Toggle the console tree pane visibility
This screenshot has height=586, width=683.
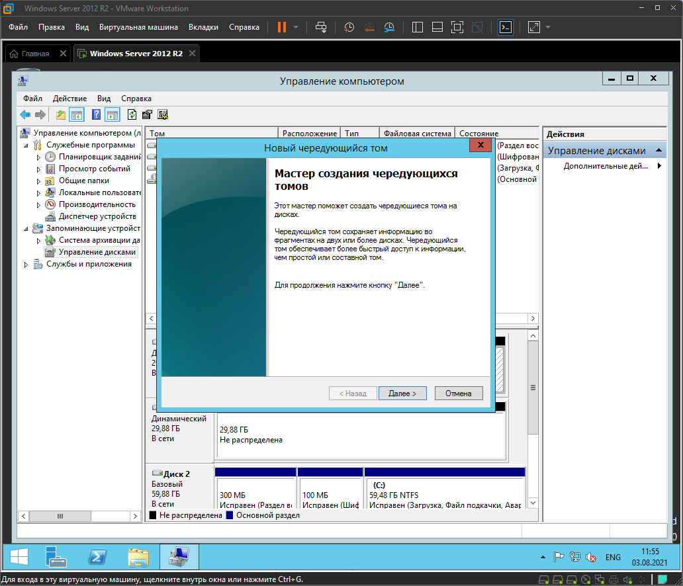coord(77,115)
